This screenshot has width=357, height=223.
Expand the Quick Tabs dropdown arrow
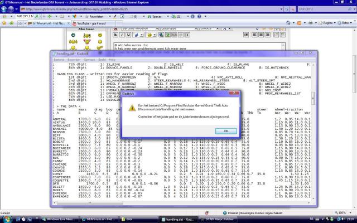click(x=25, y=23)
